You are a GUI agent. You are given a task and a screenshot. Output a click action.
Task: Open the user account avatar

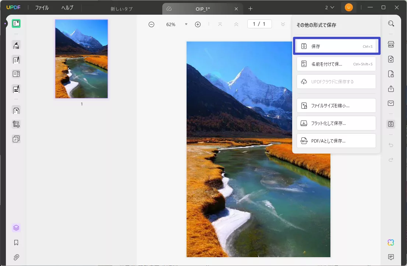click(348, 7)
